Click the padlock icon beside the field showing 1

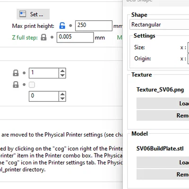(16, 73)
